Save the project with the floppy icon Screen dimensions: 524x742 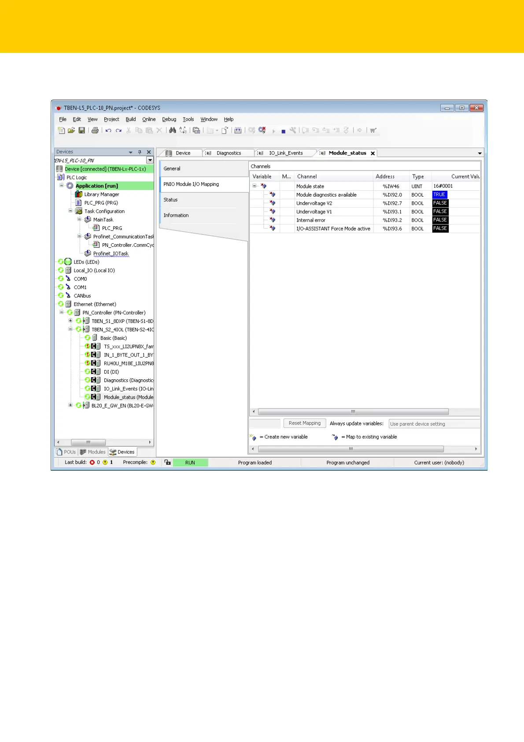coord(81,130)
